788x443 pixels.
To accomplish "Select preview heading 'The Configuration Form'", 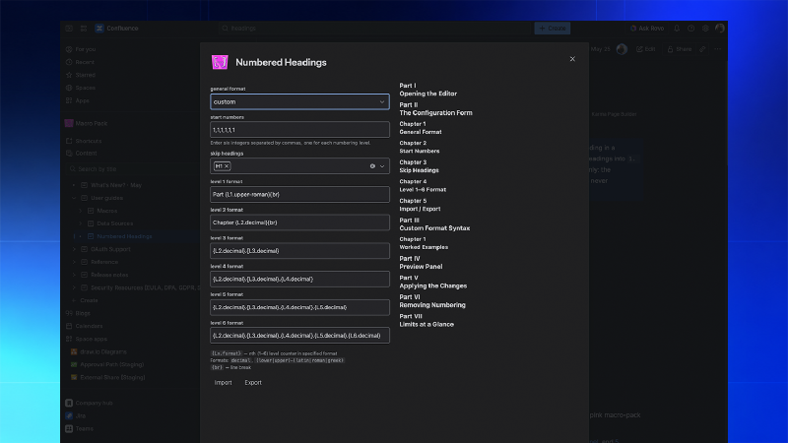I will pyautogui.click(x=435, y=113).
